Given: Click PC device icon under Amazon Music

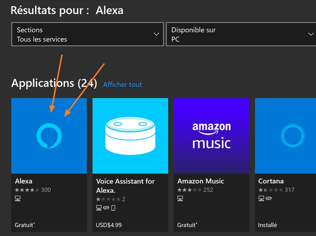Looking at the screenshot, I should 180,199.
